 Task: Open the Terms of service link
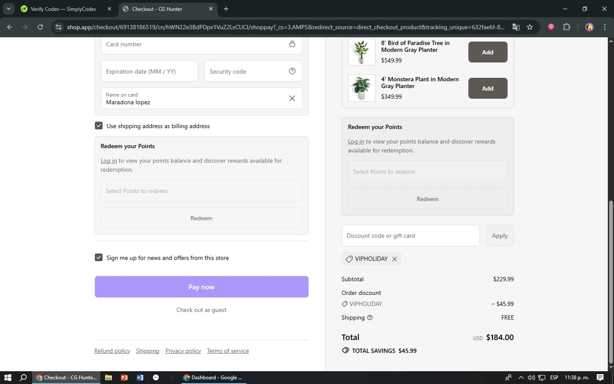coord(228,351)
